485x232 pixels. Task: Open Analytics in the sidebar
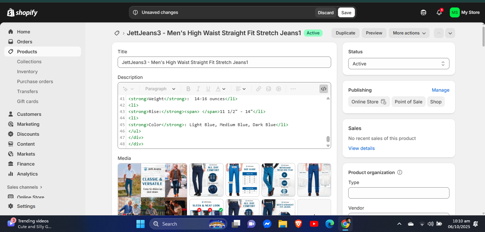coord(27,174)
